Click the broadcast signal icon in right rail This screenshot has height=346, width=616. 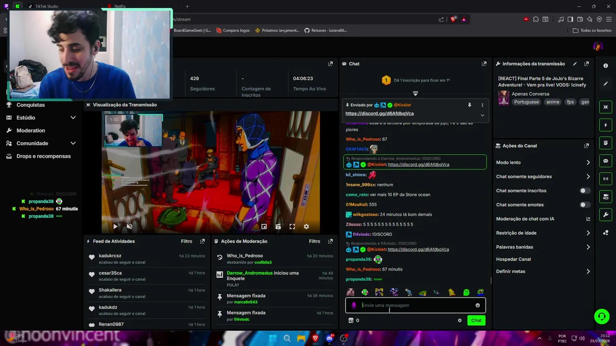605,179
